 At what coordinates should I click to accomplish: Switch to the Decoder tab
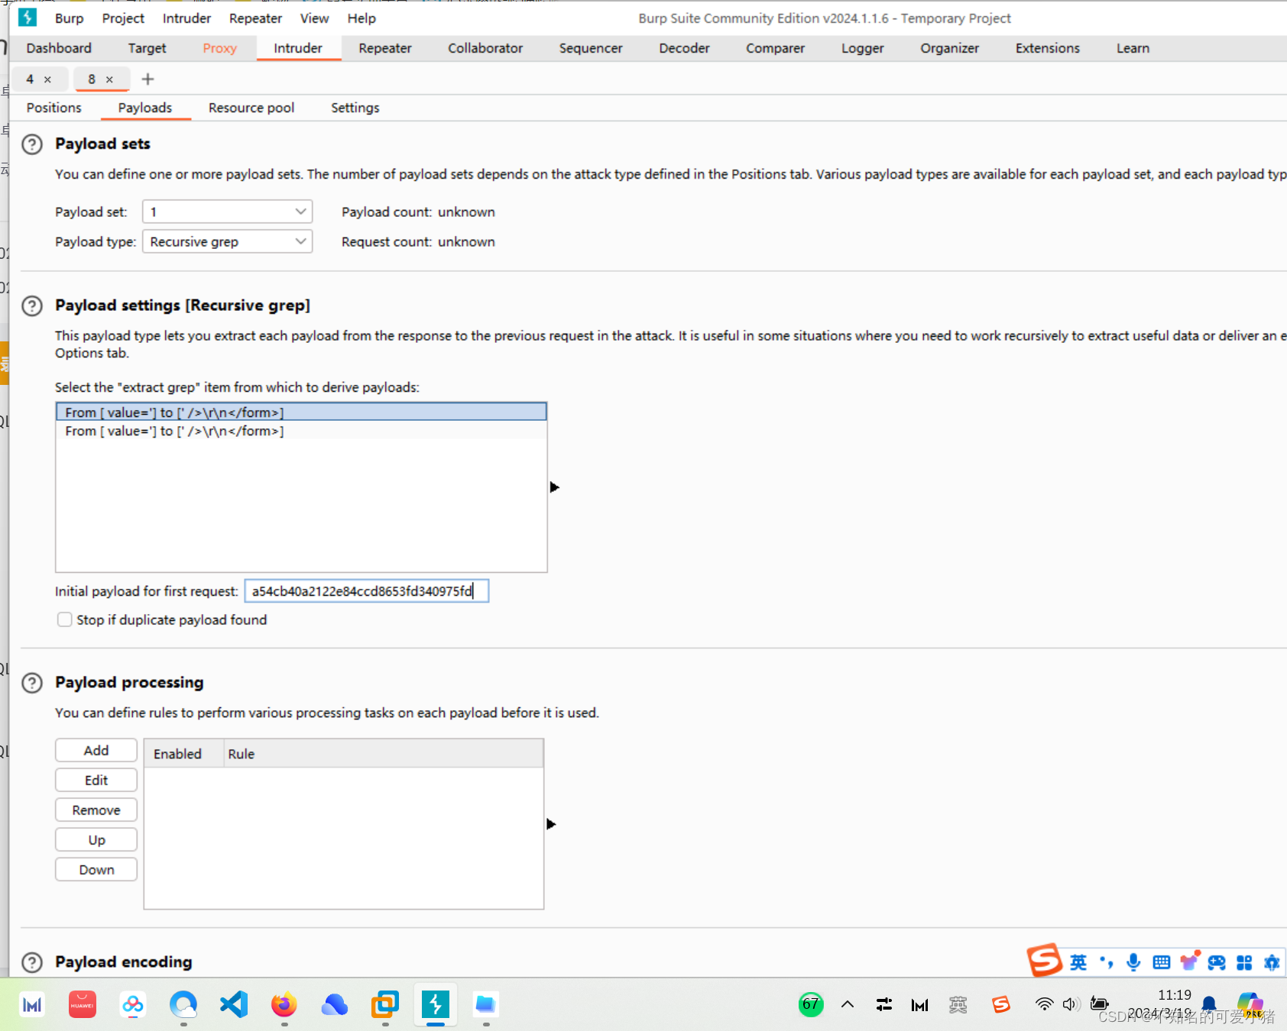[x=684, y=48]
